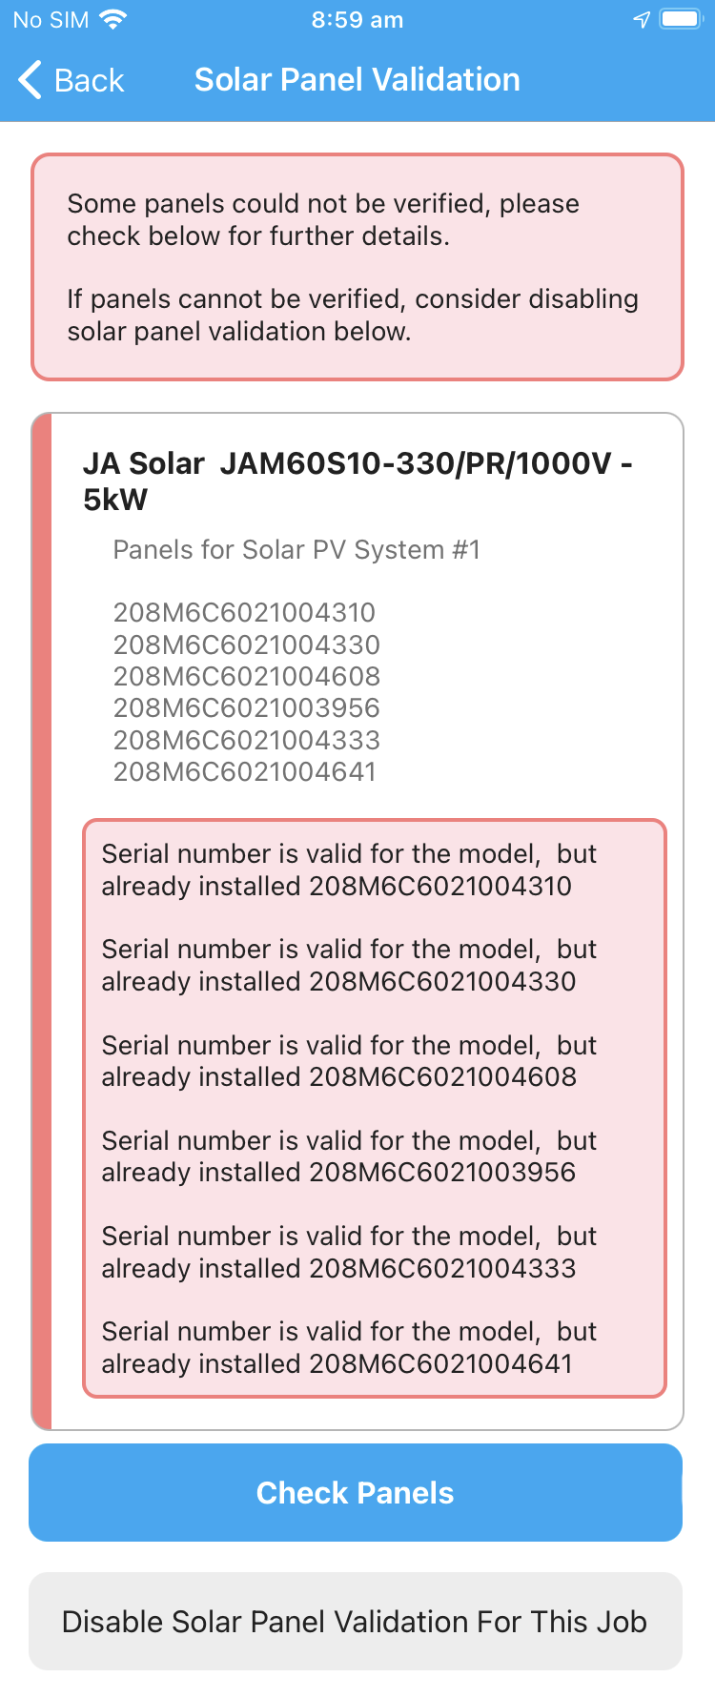Screen dimensions: 715x1698
Task: Disable Solar Panel Validation For This Job
Action: point(356,1621)
